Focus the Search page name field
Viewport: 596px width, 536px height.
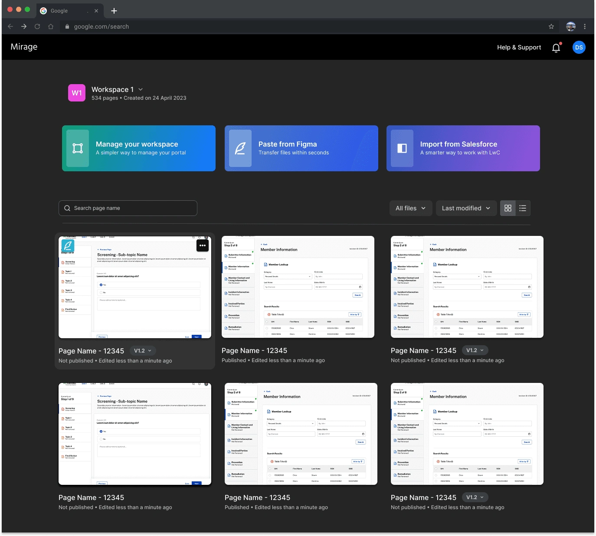point(128,208)
